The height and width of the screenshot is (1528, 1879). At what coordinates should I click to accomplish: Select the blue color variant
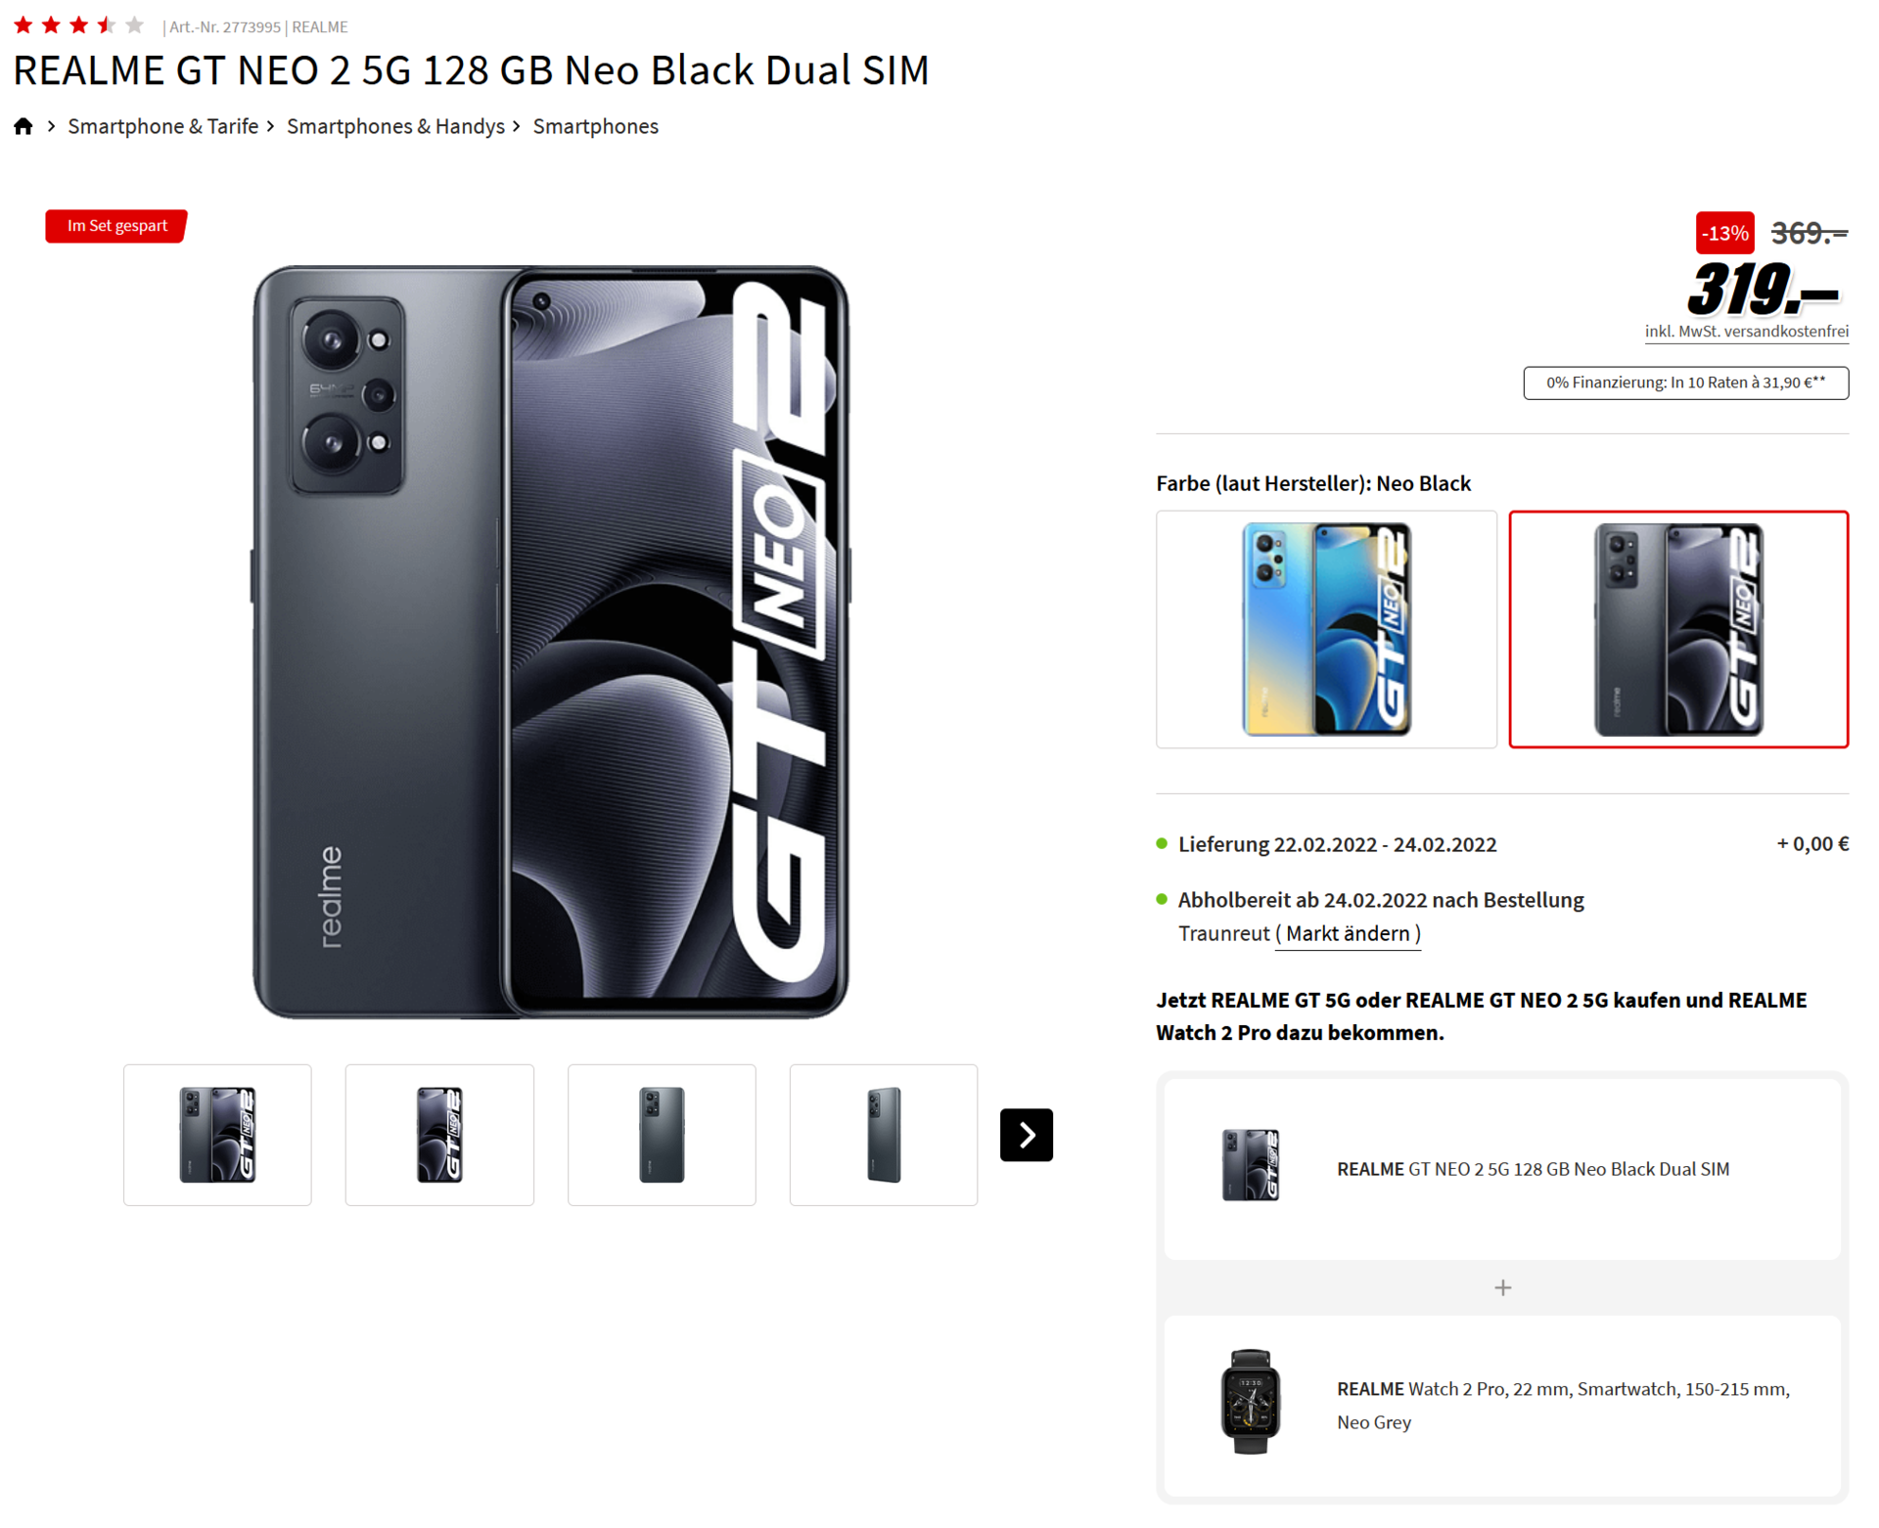tap(1326, 629)
